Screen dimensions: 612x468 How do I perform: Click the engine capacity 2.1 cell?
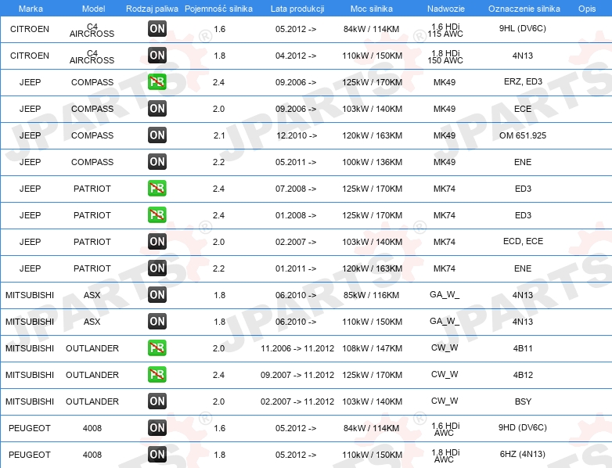219,135
